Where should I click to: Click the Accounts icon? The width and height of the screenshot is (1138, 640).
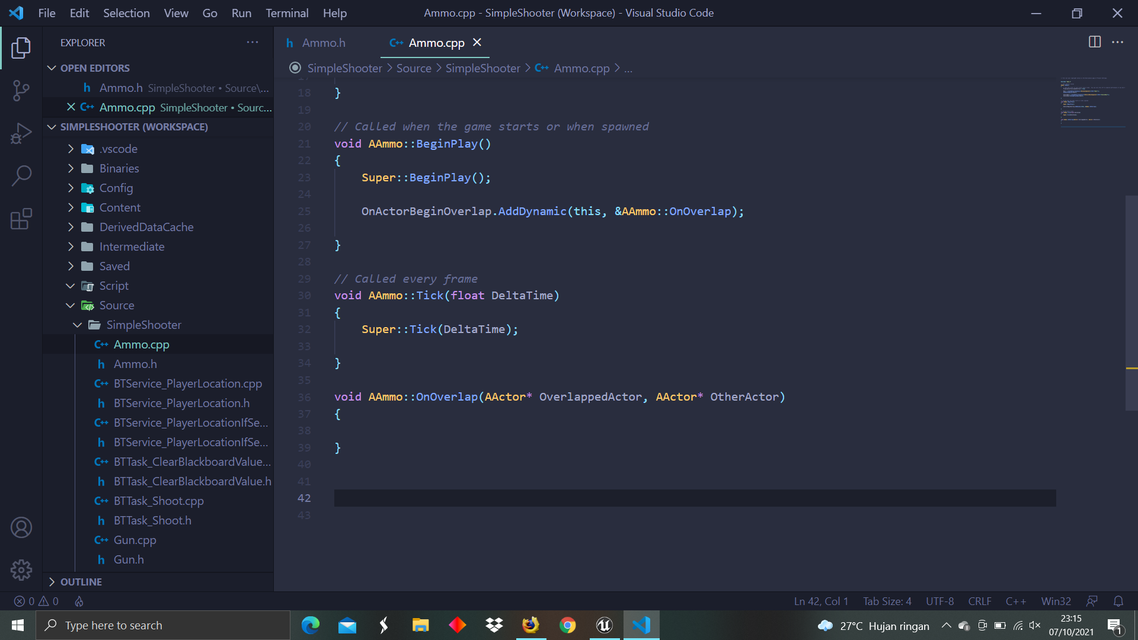click(21, 527)
